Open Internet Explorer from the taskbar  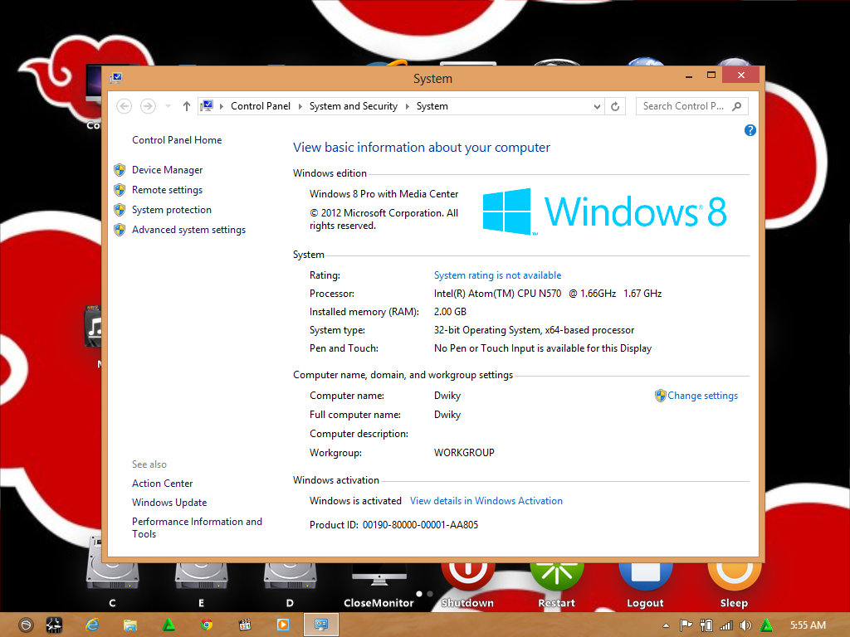(92, 625)
